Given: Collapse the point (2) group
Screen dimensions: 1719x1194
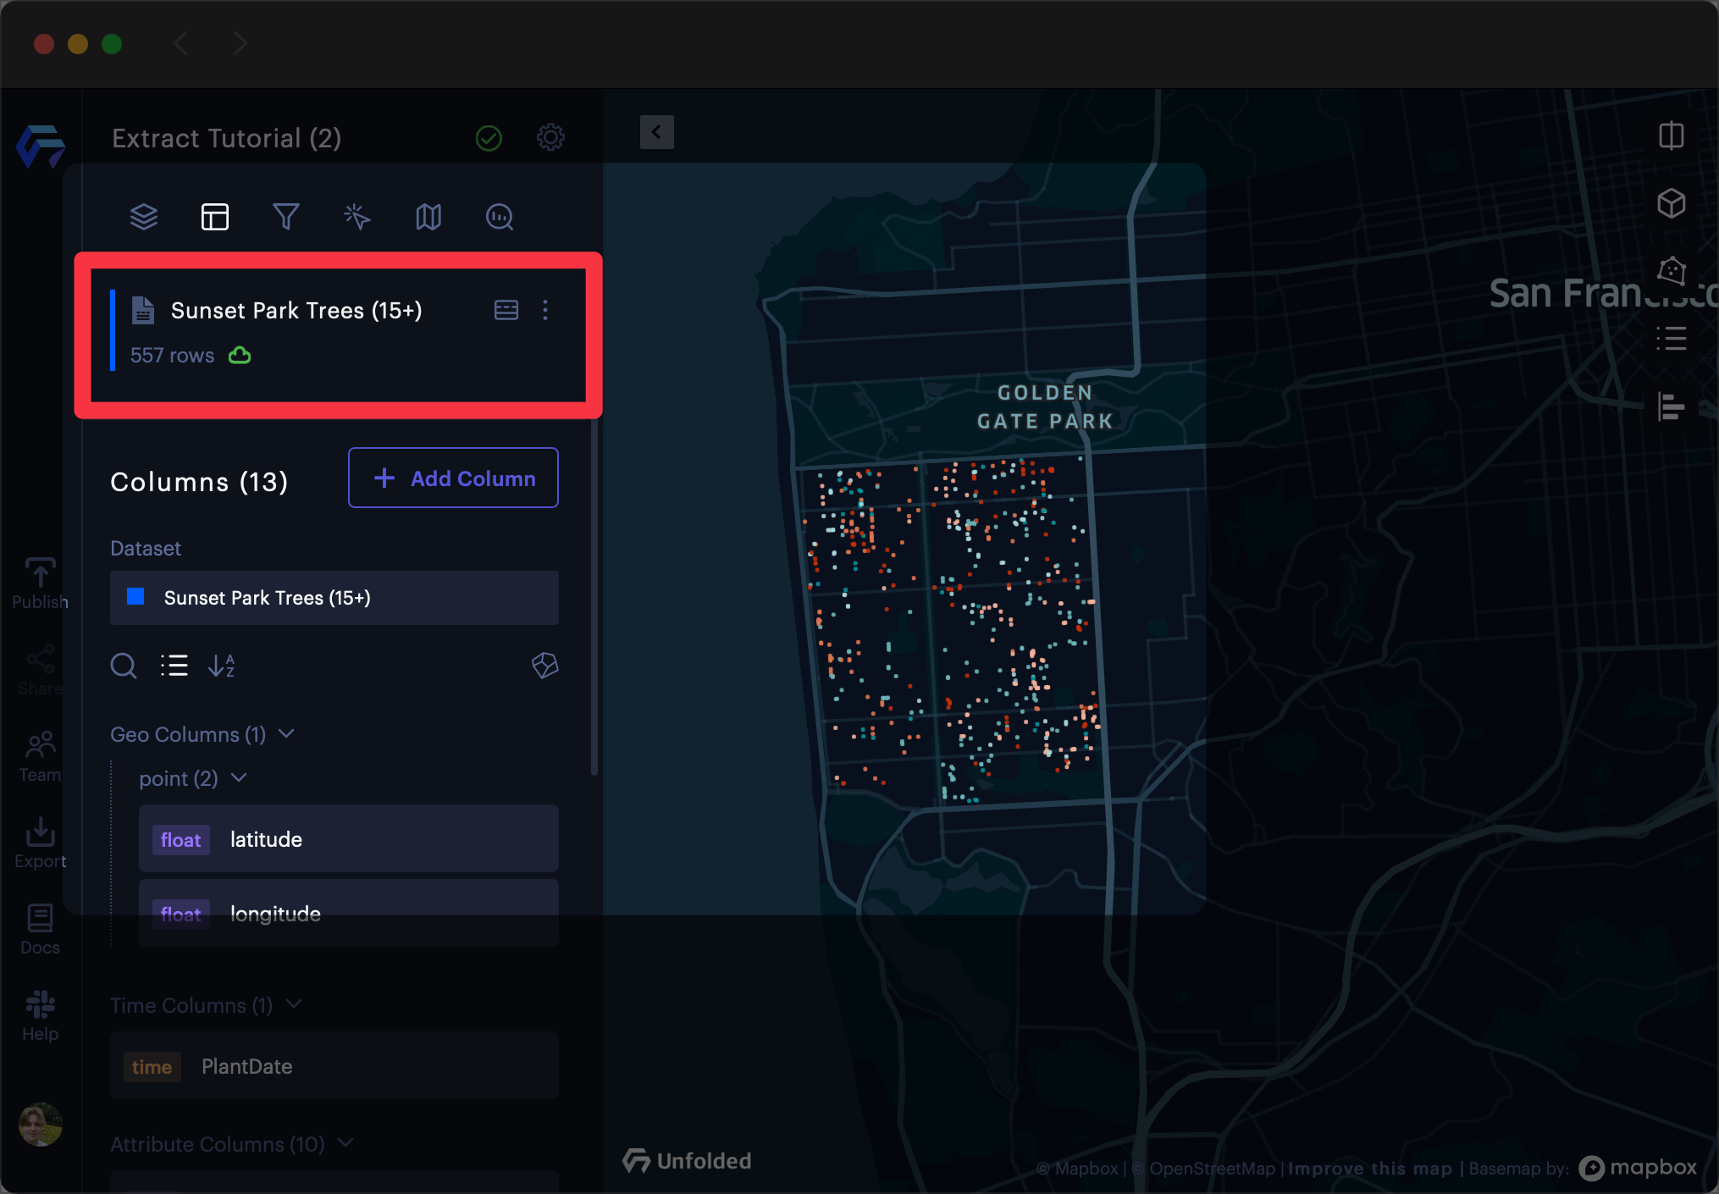Looking at the screenshot, I should 239,777.
